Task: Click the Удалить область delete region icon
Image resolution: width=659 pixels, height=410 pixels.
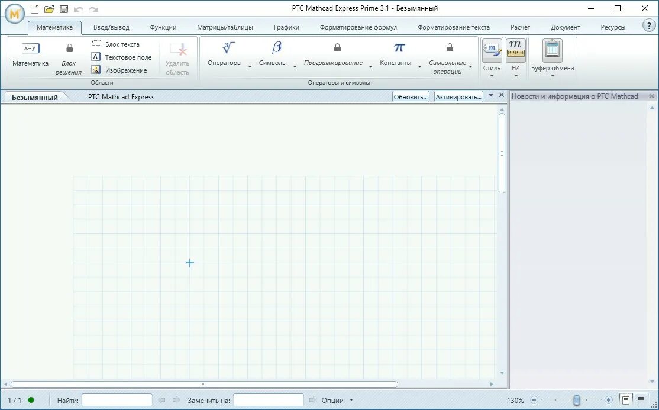Action: click(178, 49)
